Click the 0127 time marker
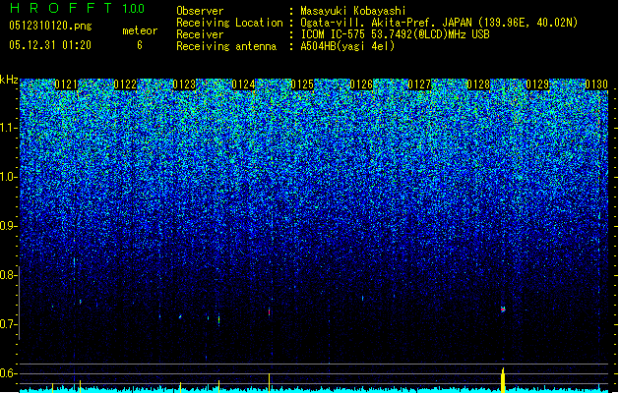Image resolution: width=619 pixels, height=393 pixels. pyautogui.click(x=419, y=84)
